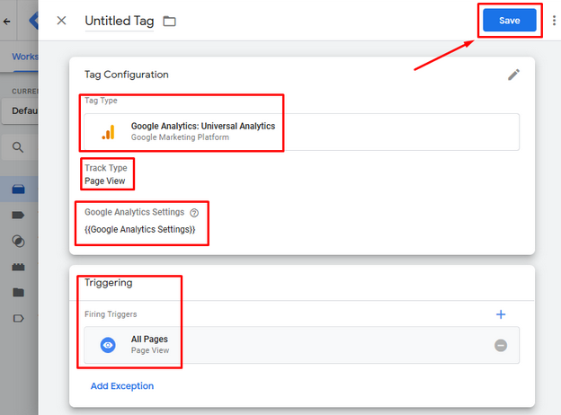Open the Workspace tab in background window
561x415 pixels.
coord(25,57)
